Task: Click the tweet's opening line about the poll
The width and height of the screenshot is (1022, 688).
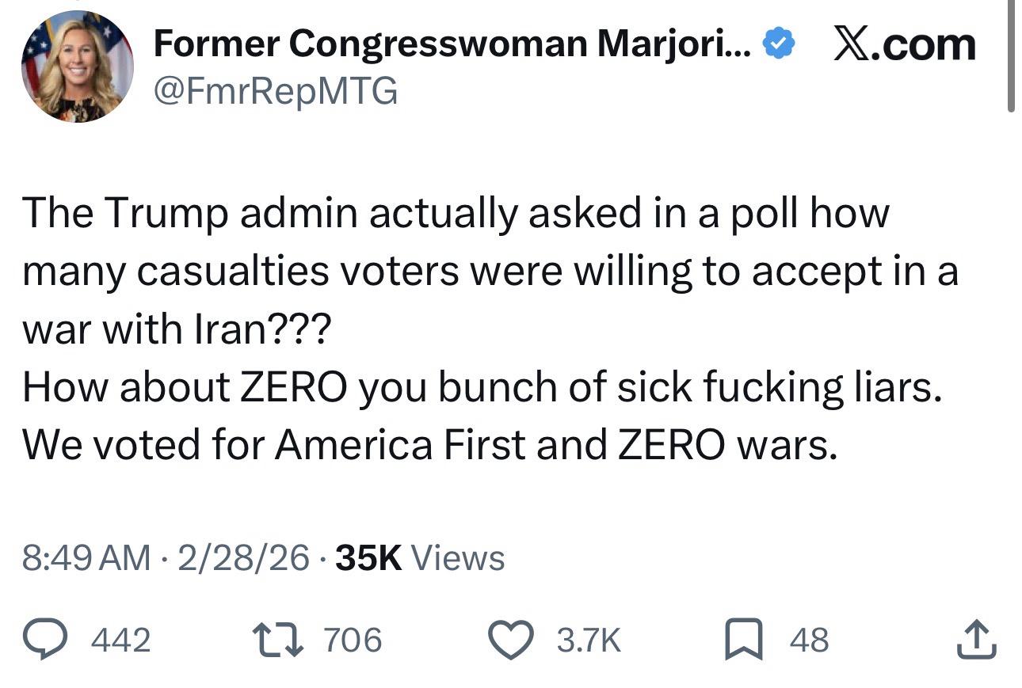Action: pos(456,213)
